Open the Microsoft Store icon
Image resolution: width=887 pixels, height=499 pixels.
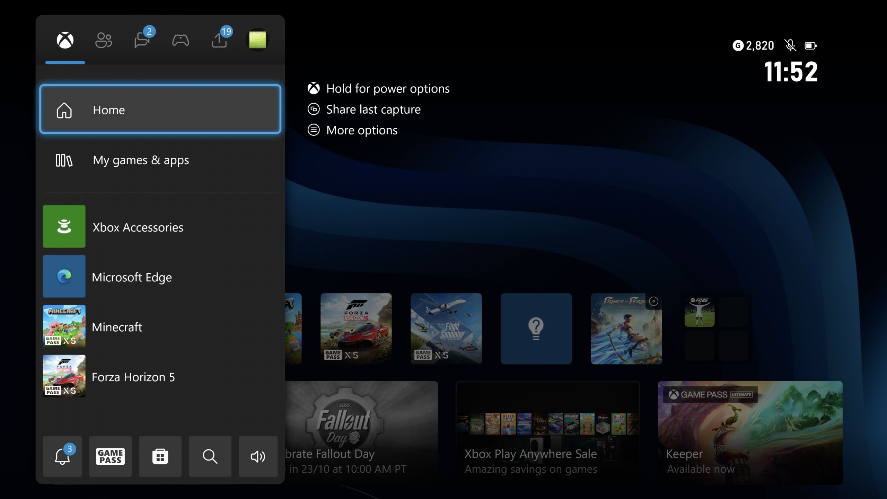pos(160,456)
